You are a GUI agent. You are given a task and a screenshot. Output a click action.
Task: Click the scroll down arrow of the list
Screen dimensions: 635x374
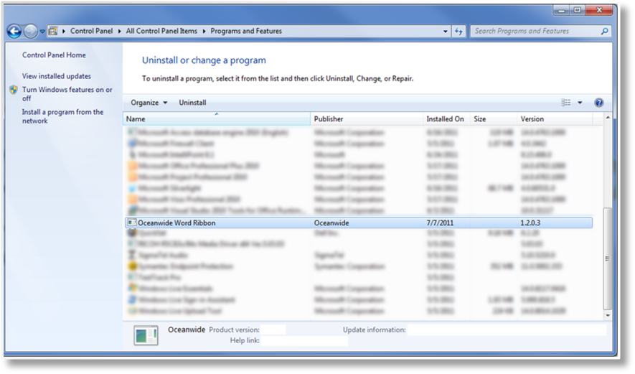coord(608,314)
